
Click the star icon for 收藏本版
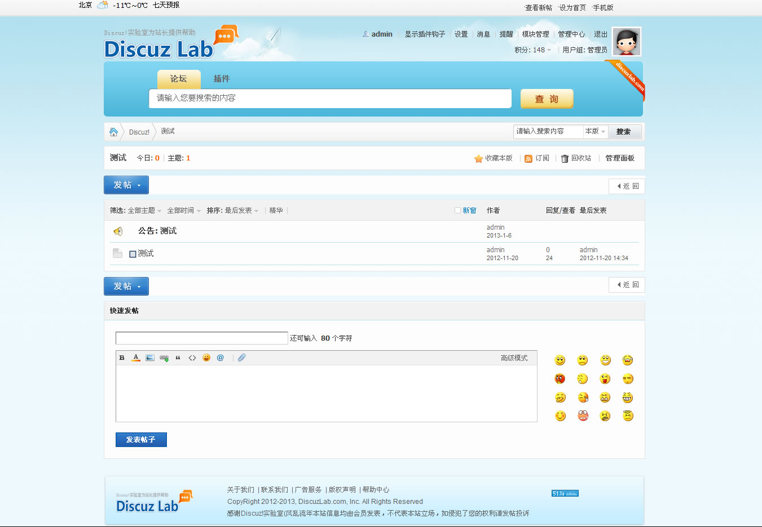tap(478, 159)
